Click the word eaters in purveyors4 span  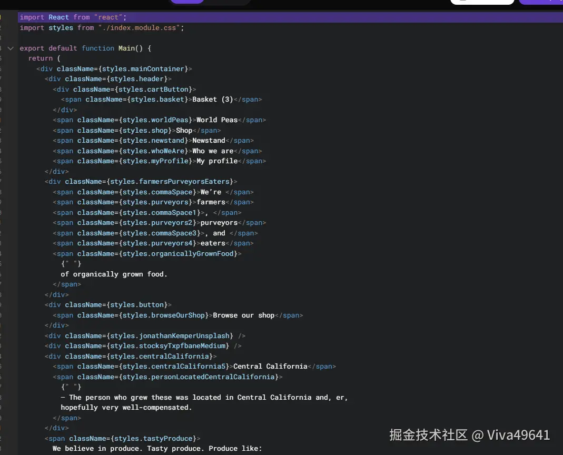[x=213, y=243]
